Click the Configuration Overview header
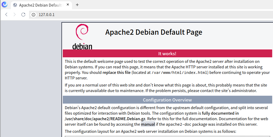 (x=167, y=100)
